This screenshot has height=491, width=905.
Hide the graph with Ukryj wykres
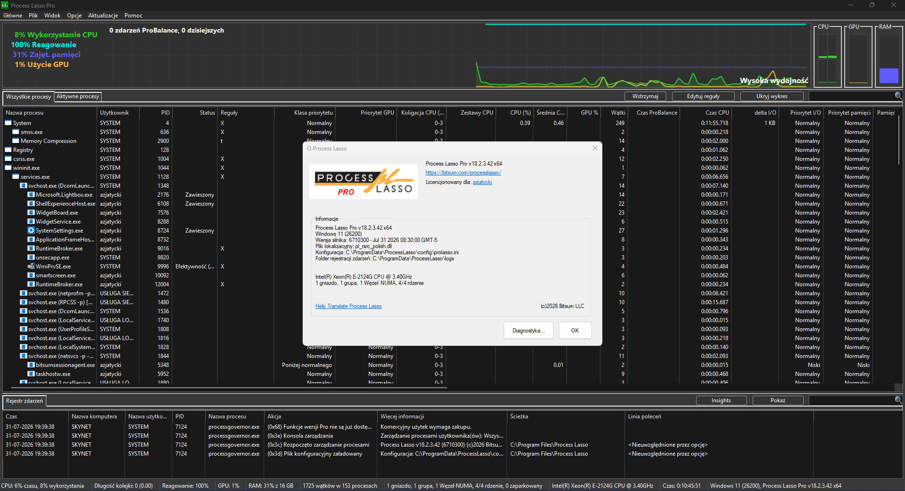(772, 96)
